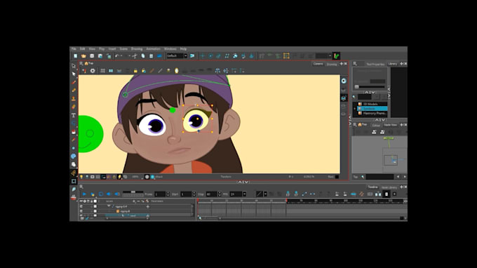This screenshot has height=268, width=477.
Task: Select the Contour Editor arrow tool
Action: [74, 74]
